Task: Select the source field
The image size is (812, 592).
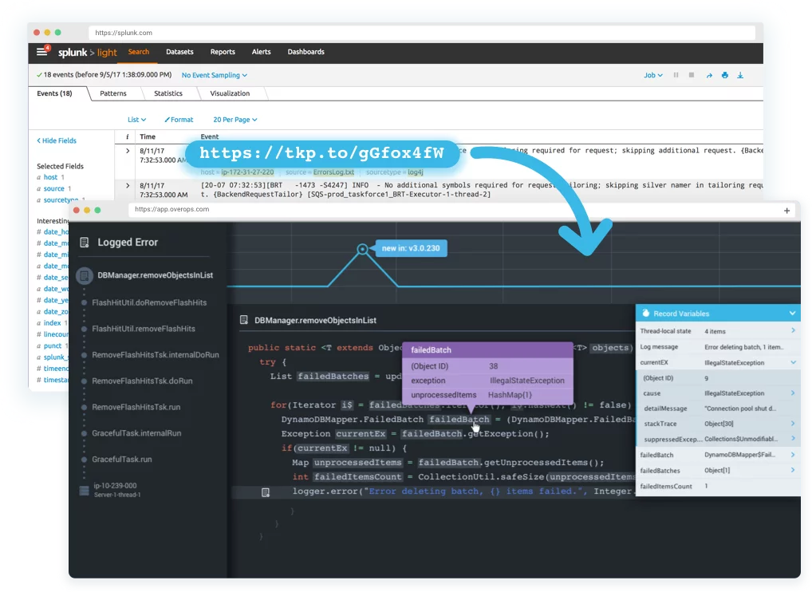Action: coord(54,188)
